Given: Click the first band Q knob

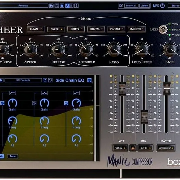Looking at the screenshot, I should pos(13,139).
